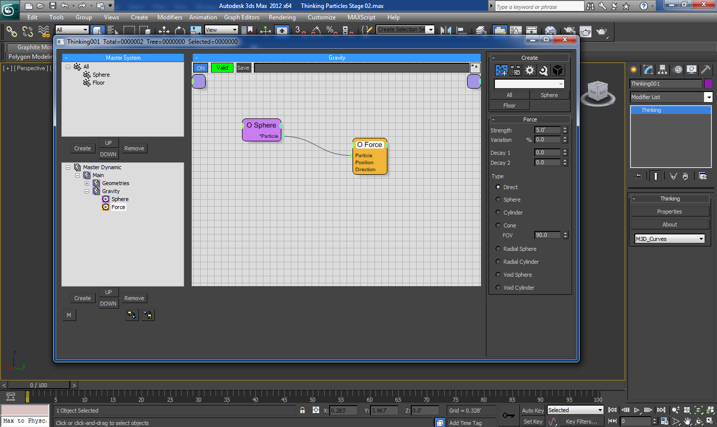This screenshot has width=717, height=427.
Task: Click the Pin Stack icon
Action: (637, 176)
